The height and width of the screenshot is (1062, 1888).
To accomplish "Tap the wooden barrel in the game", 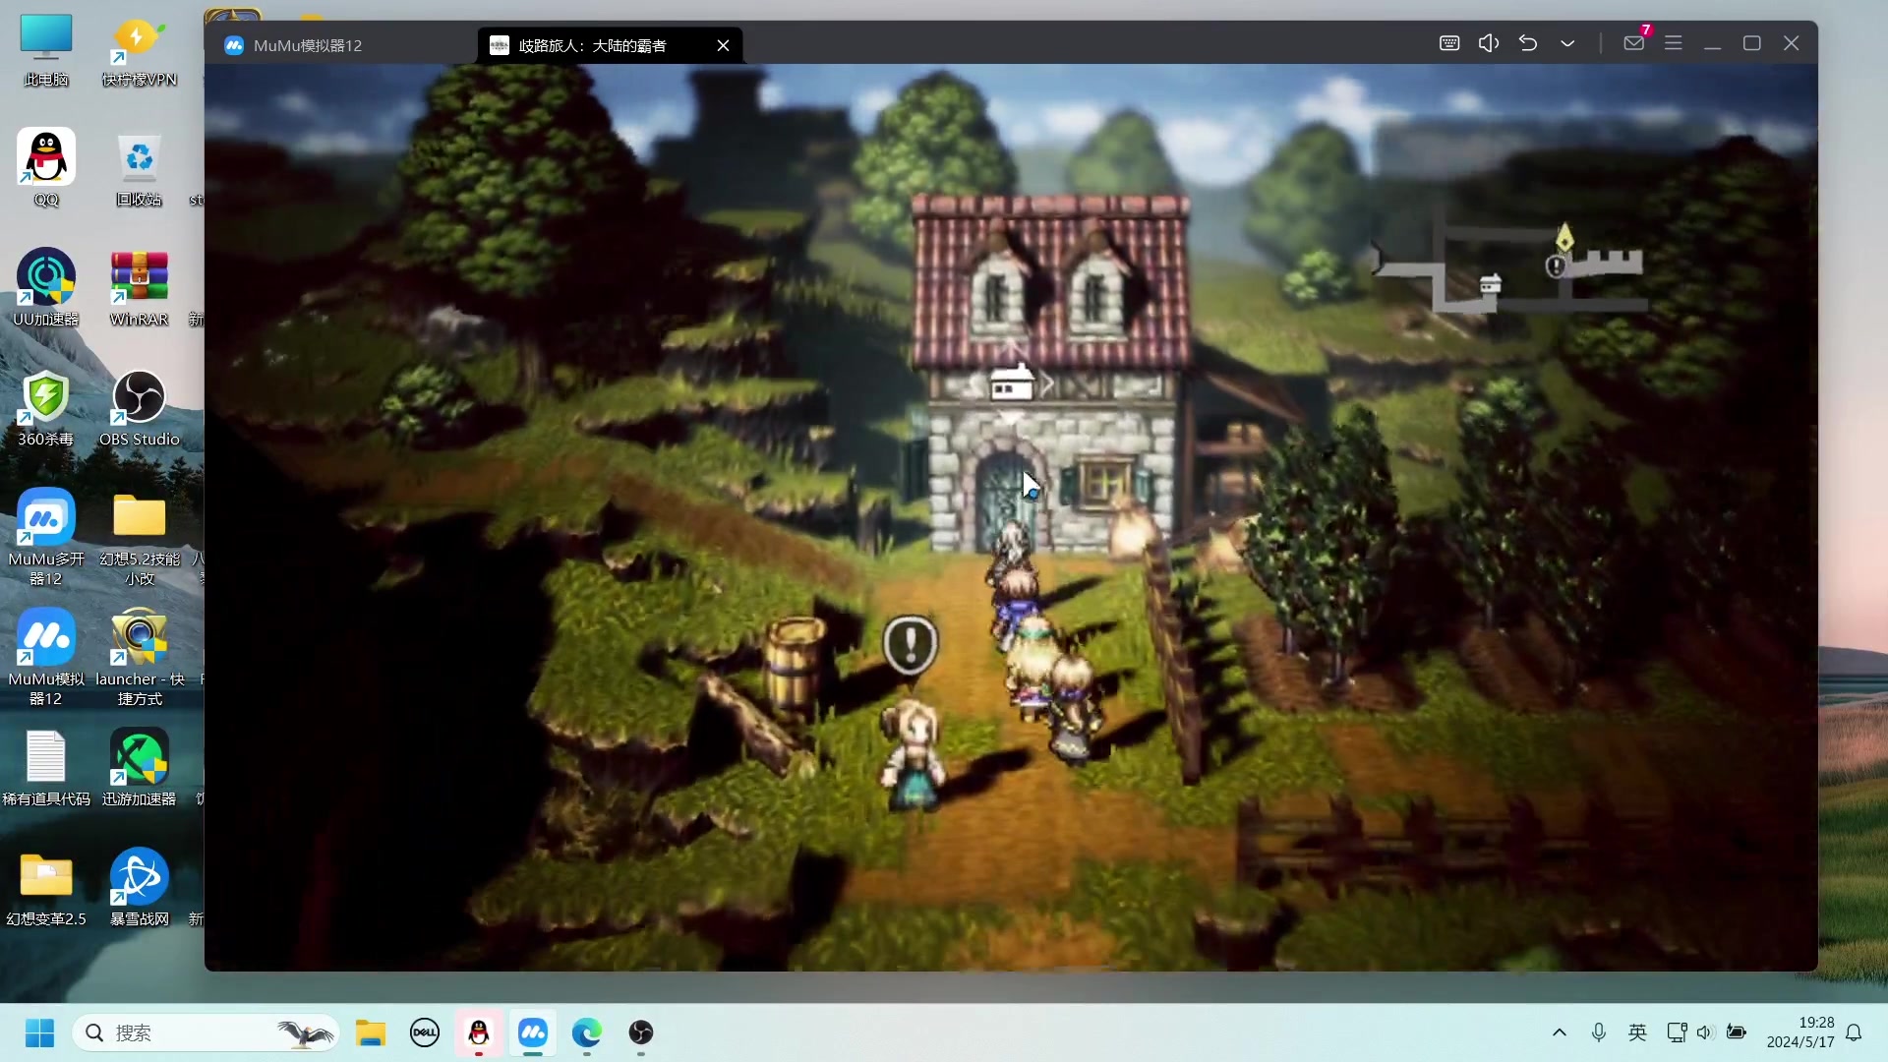I will [796, 663].
